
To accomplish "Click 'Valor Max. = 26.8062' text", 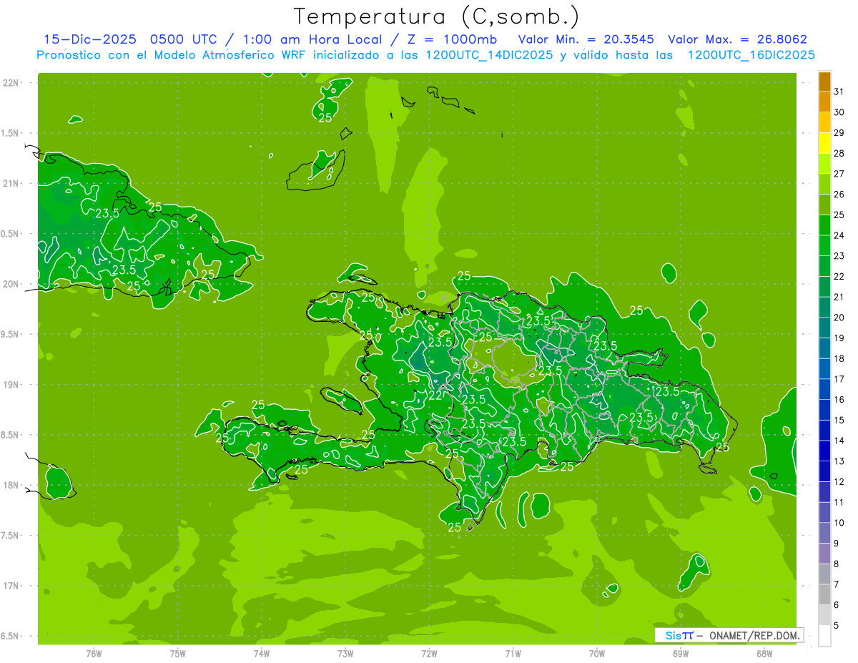I will coord(737,39).
